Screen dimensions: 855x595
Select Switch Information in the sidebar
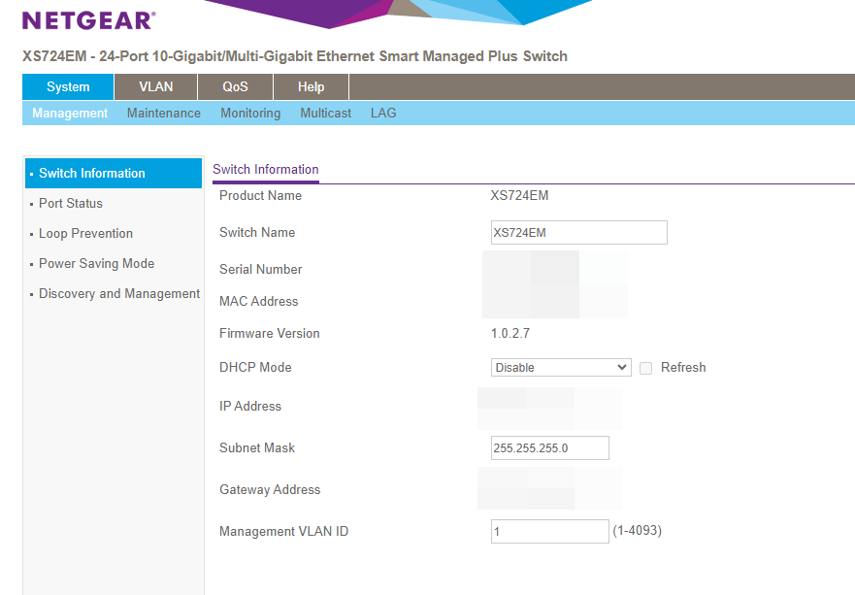114,174
